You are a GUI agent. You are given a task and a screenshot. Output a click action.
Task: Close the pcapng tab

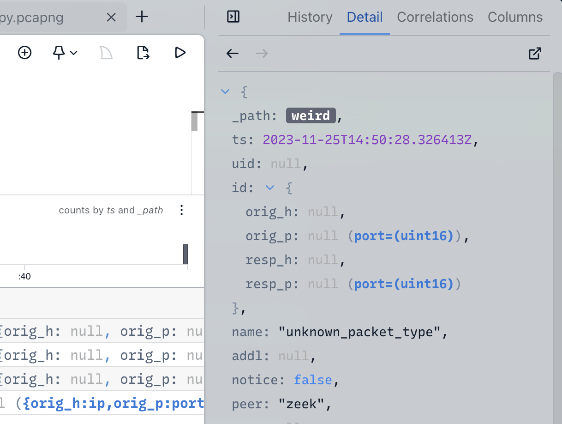point(111,18)
